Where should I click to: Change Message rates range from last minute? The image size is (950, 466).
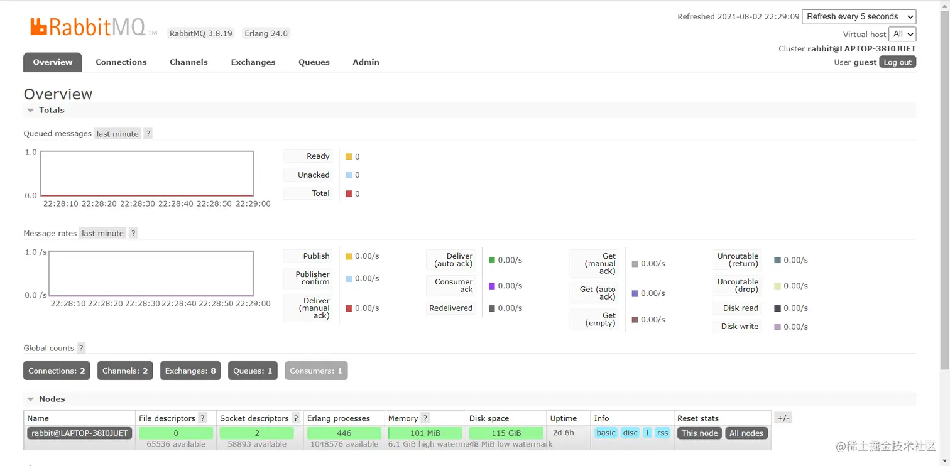[102, 234]
